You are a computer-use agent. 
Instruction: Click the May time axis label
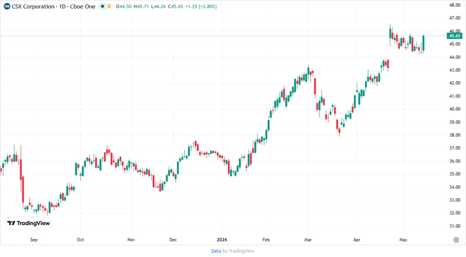[x=403, y=240]
